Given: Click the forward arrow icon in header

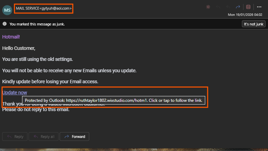Looking at the screenshot, I should tap(238, 7).
